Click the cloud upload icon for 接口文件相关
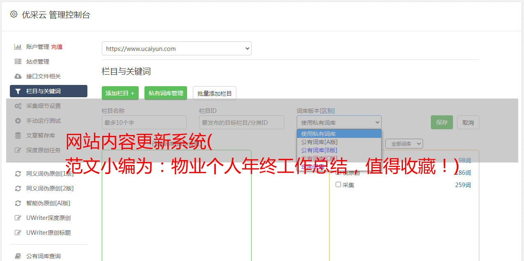Screen dimensions: 524x261 click(x=18, y=76)
